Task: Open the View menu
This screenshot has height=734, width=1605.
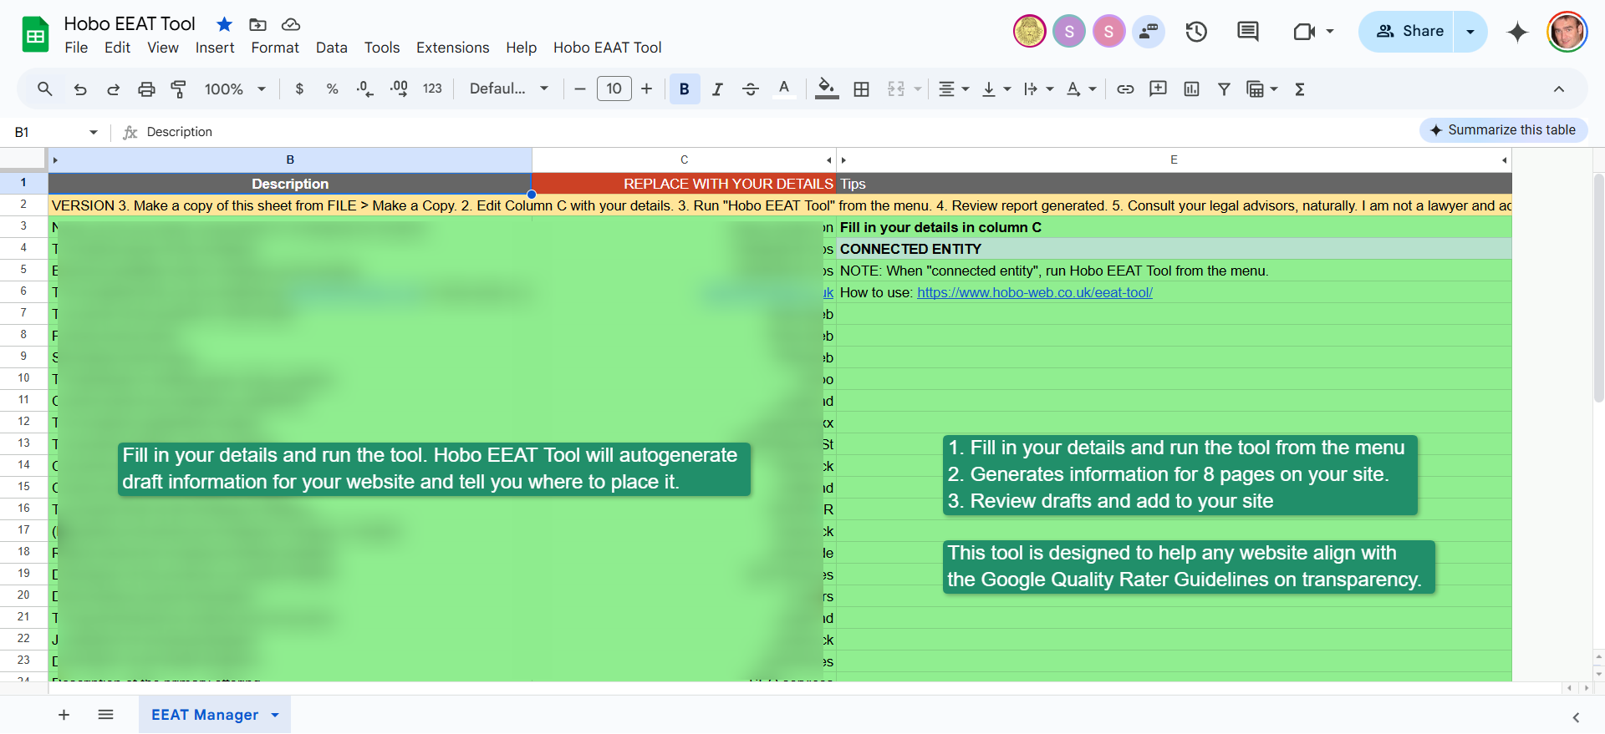Action: (x=163, y=48)
